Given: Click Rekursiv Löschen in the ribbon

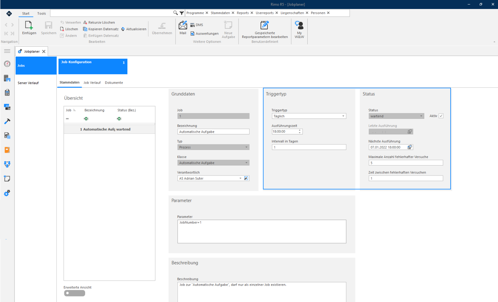Looking at the screenshot, I should coord(99,22).
